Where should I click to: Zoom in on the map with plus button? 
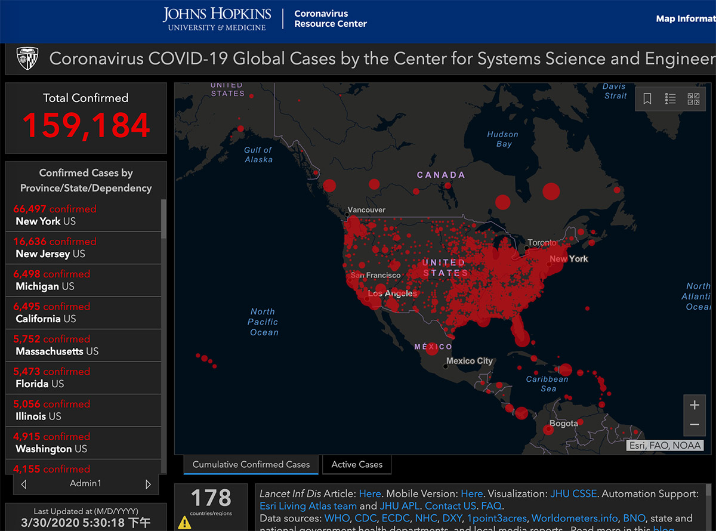click(695, 405)
